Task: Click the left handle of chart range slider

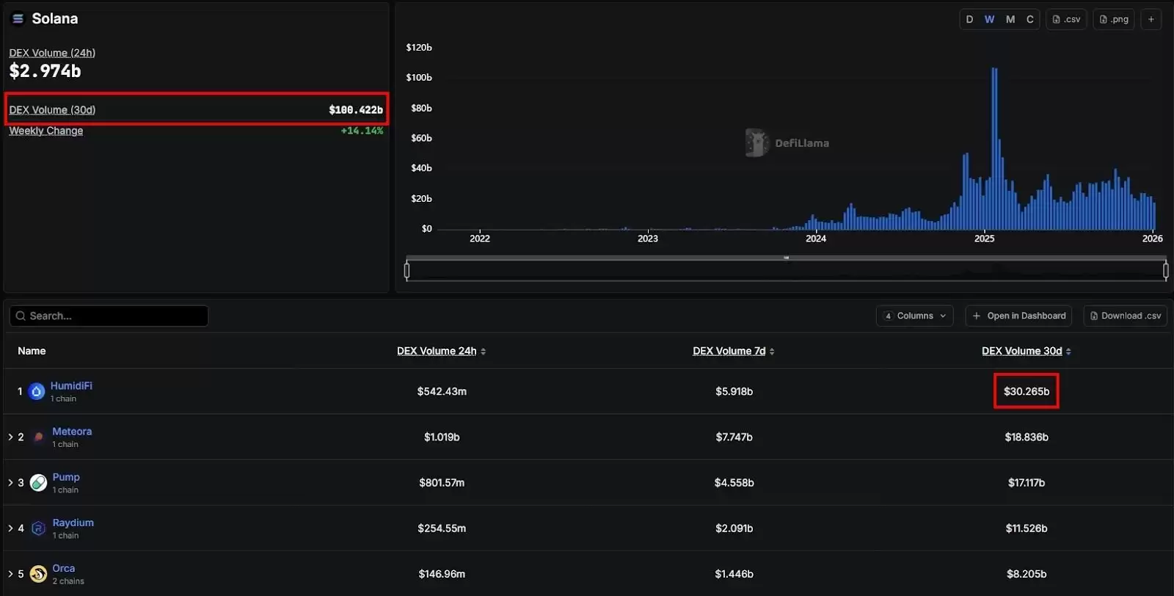Action: coord(406,271)
